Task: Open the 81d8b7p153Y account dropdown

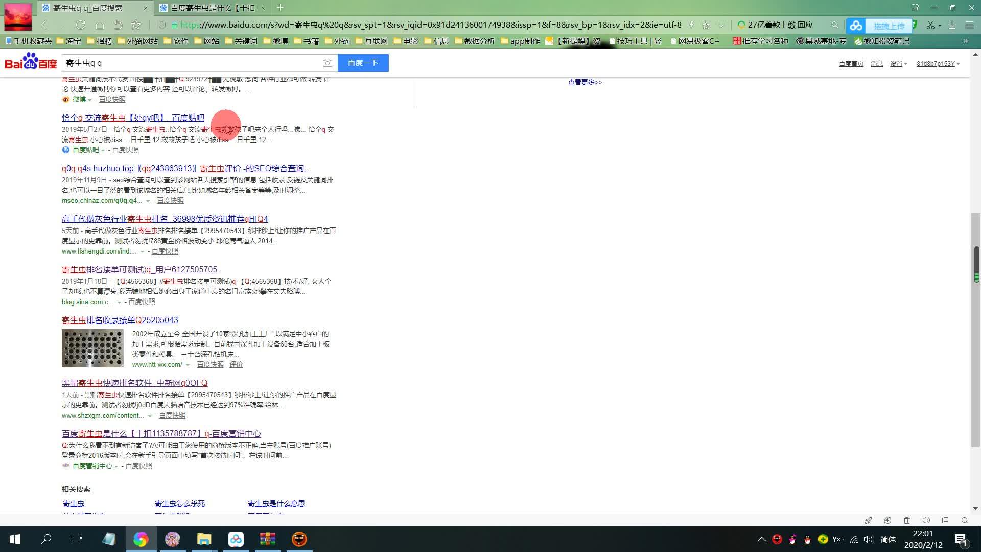Action: pos(938,64)
